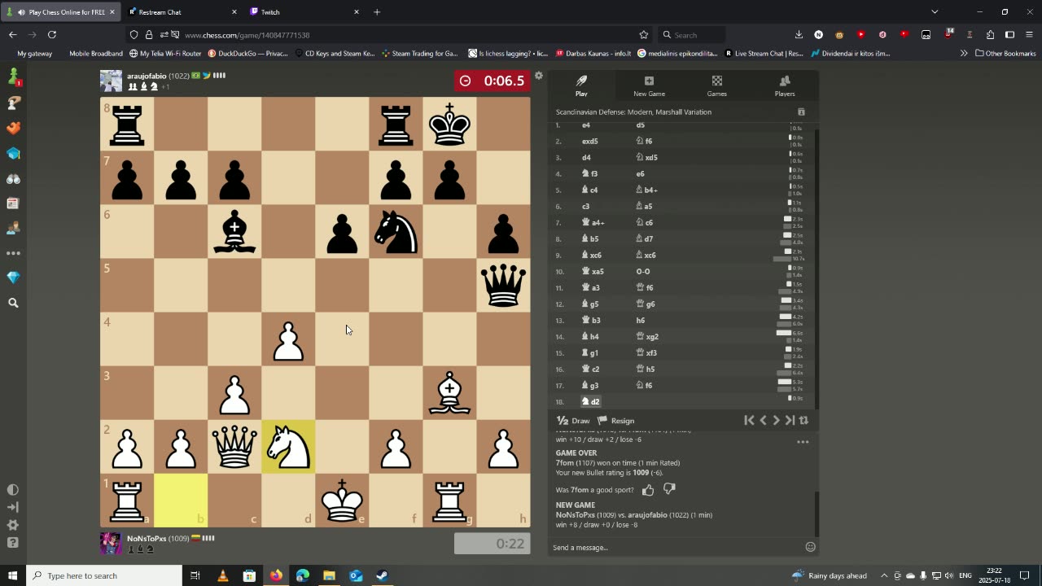Image resolution: width=1042 pixels, height=586 pixels.
Task: Open Steam from the taskbar
Action: [x=382, y=575]
